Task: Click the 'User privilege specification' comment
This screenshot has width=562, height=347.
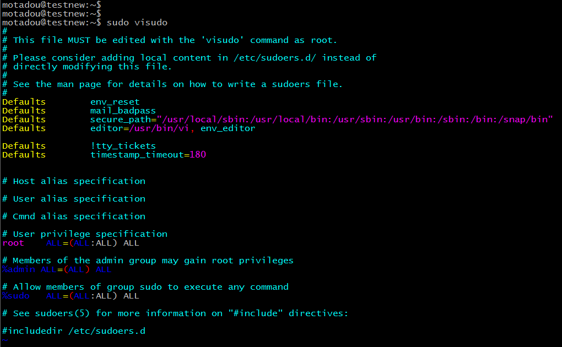Action: pos(90,234)
